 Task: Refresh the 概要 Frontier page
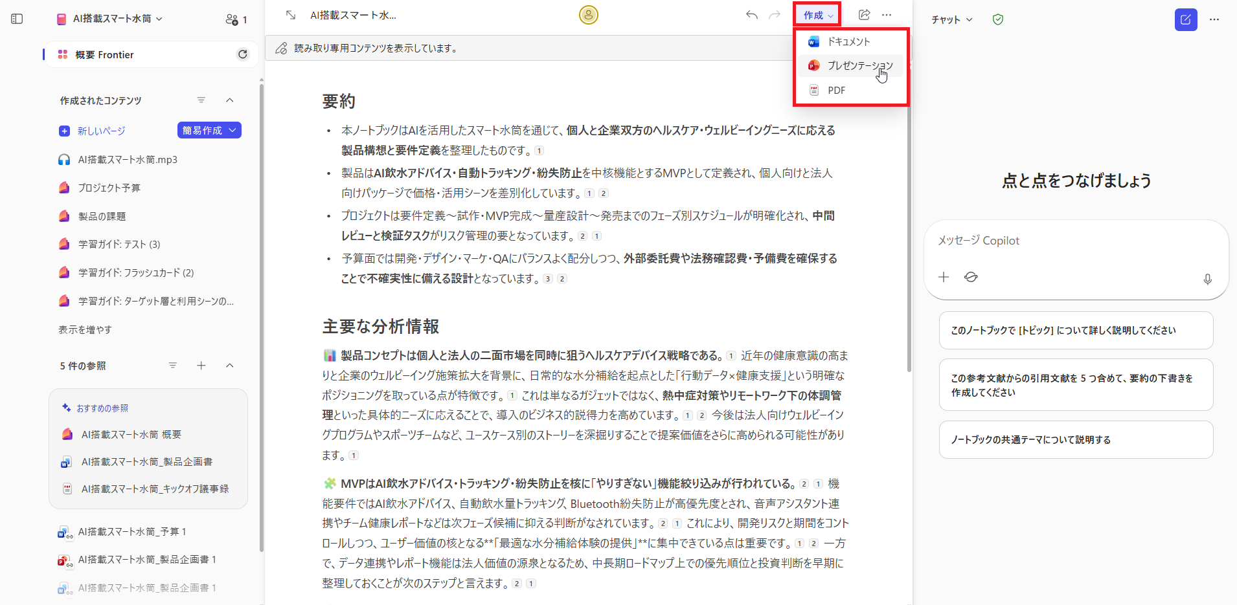tap(243, 54)
